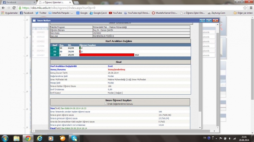Open the Diğer yer imleri bookmarks folder
Screen dimensions: 254x142
point(243,13)
